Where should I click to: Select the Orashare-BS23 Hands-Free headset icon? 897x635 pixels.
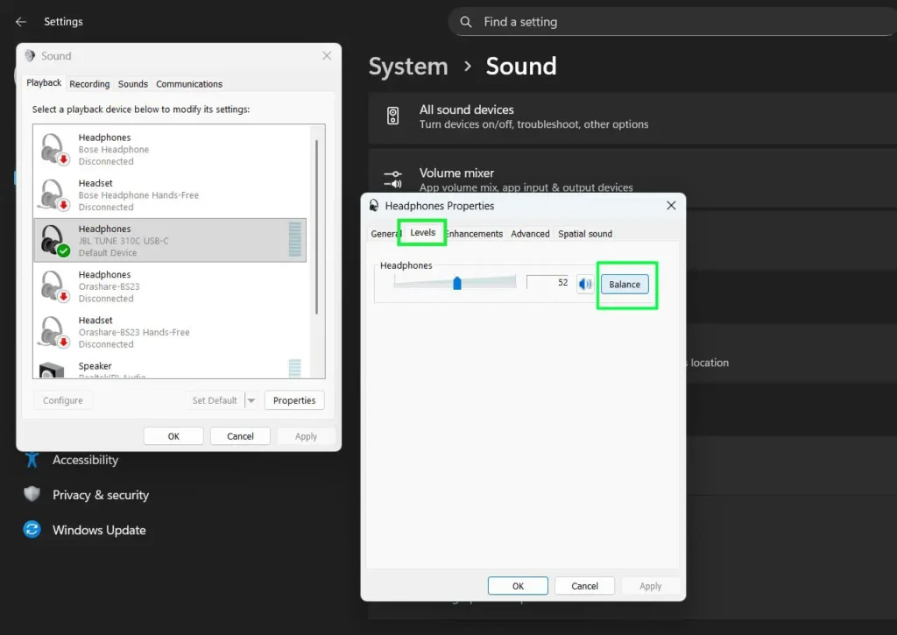coord(54,332)
